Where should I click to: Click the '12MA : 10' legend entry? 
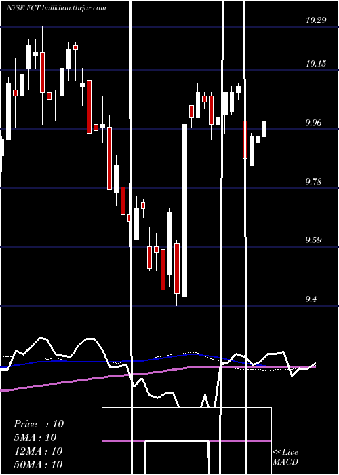point(38,451)
